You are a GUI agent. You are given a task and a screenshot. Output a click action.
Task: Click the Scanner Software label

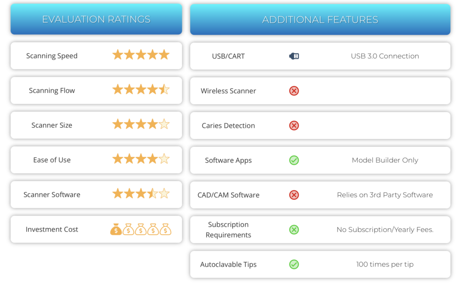click(x=52, y=194)
